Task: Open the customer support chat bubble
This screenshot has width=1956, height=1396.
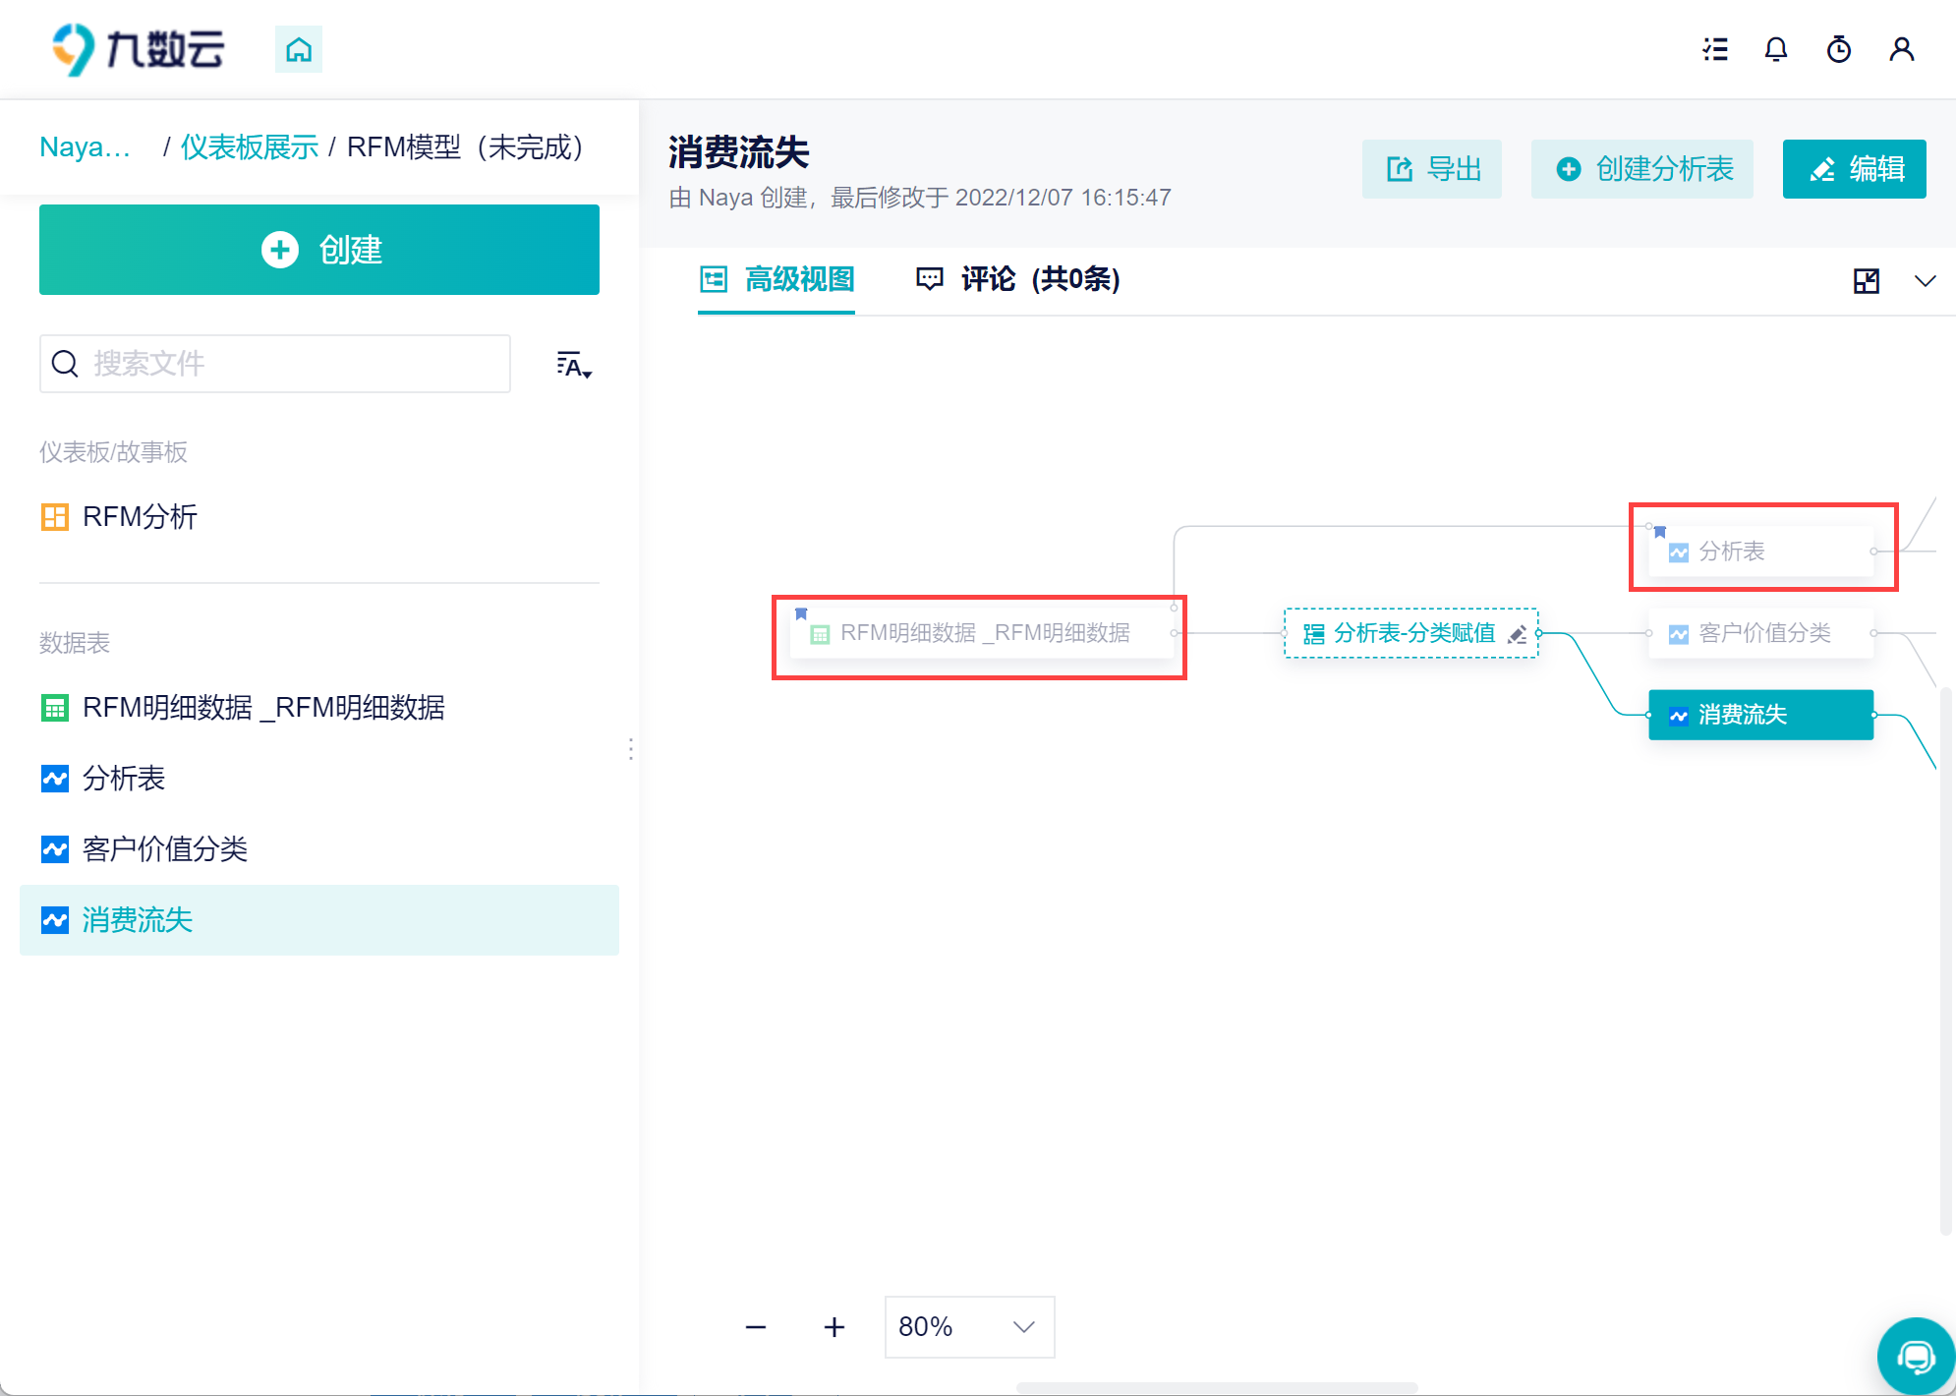Action: pyautogui.click(x=1915, y=1358)
